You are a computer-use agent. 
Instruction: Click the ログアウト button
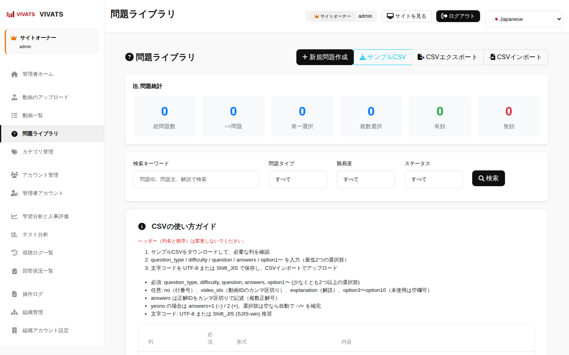coord(458,16)
